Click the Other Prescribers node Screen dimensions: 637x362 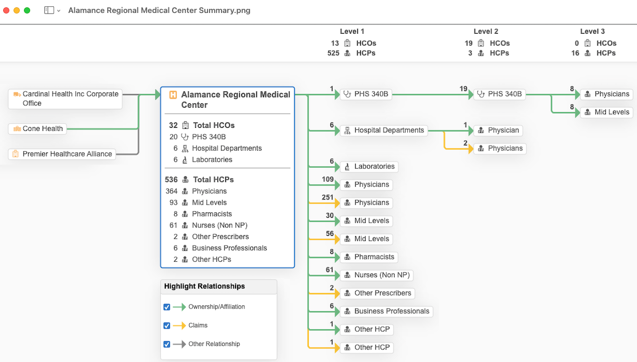[x=377, y=293]
